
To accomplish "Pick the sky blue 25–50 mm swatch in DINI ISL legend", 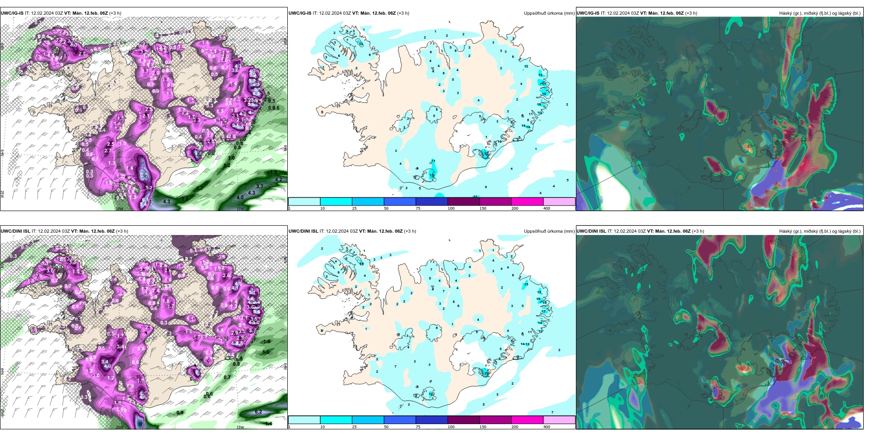I will (x=368, y=420).
